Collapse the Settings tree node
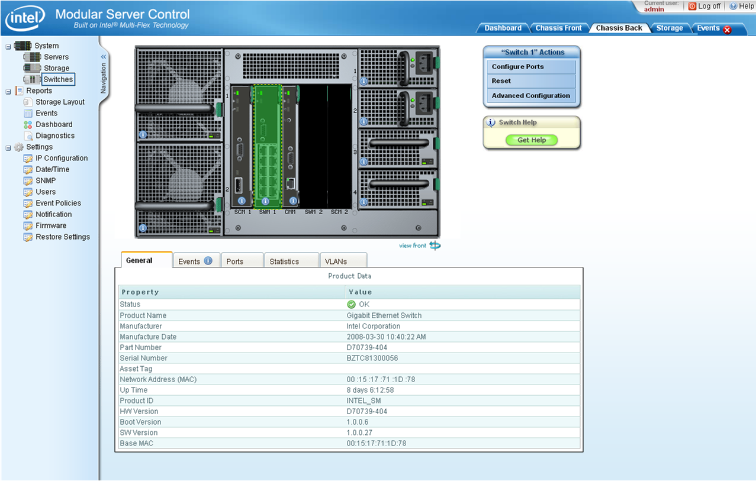 click(x=8, y=147)
